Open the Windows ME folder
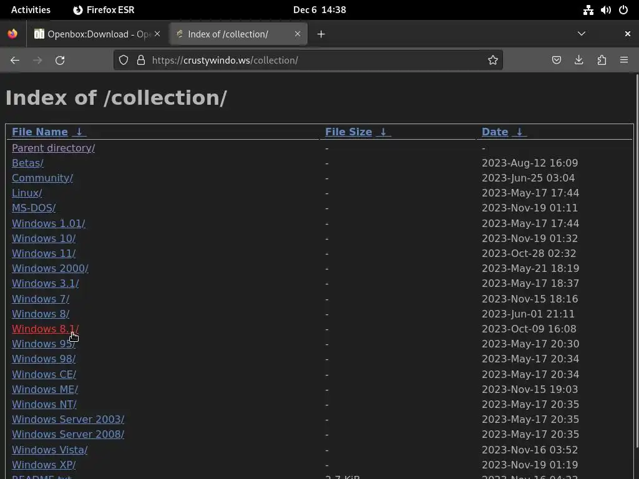The image size is (639, 479). point(45,389)
